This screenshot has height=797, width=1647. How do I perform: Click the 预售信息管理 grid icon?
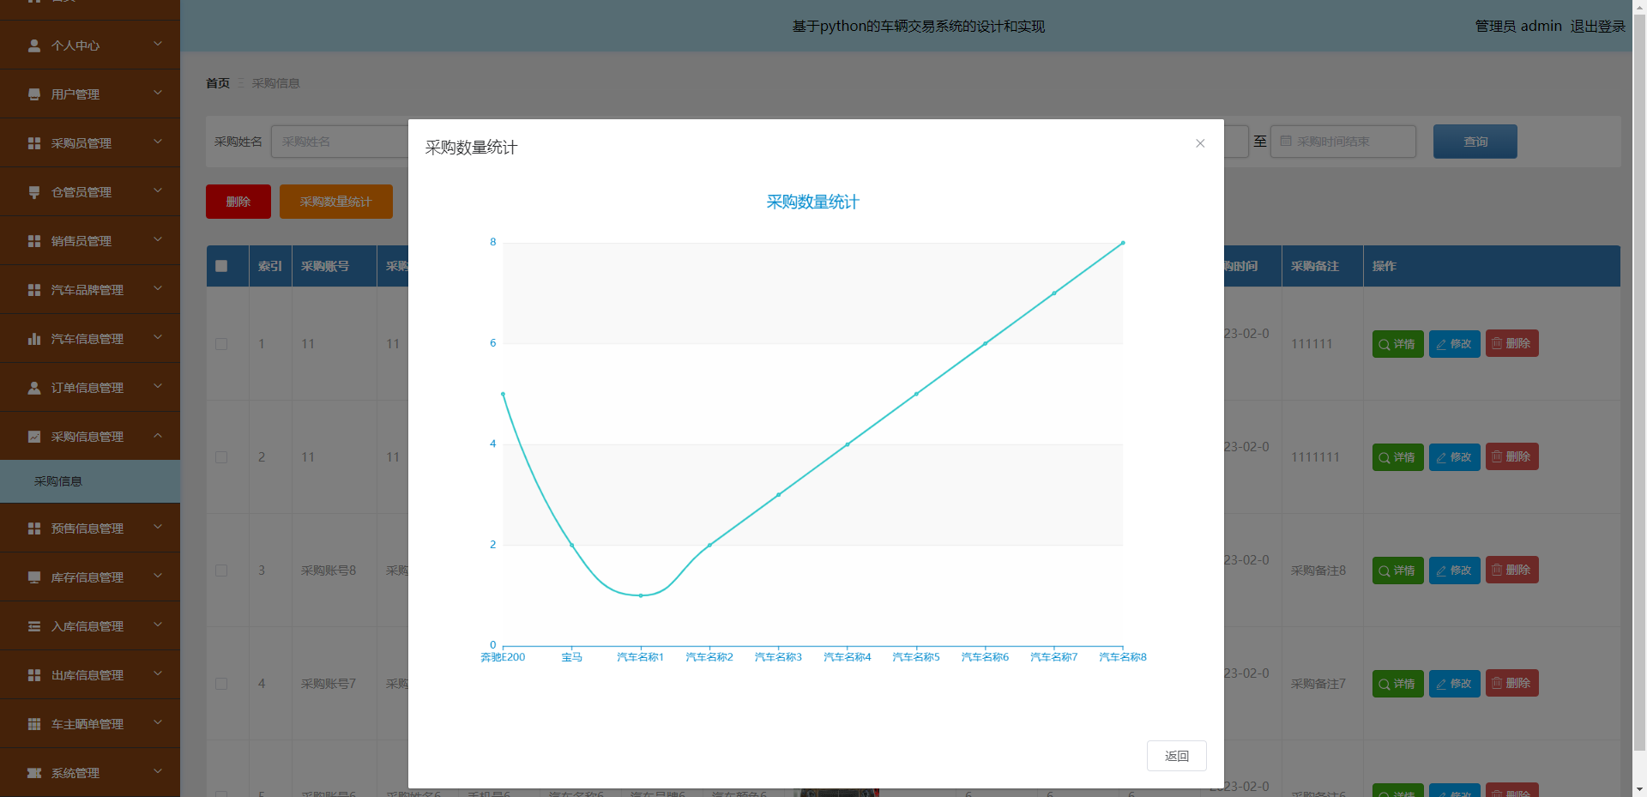[34, 528]
